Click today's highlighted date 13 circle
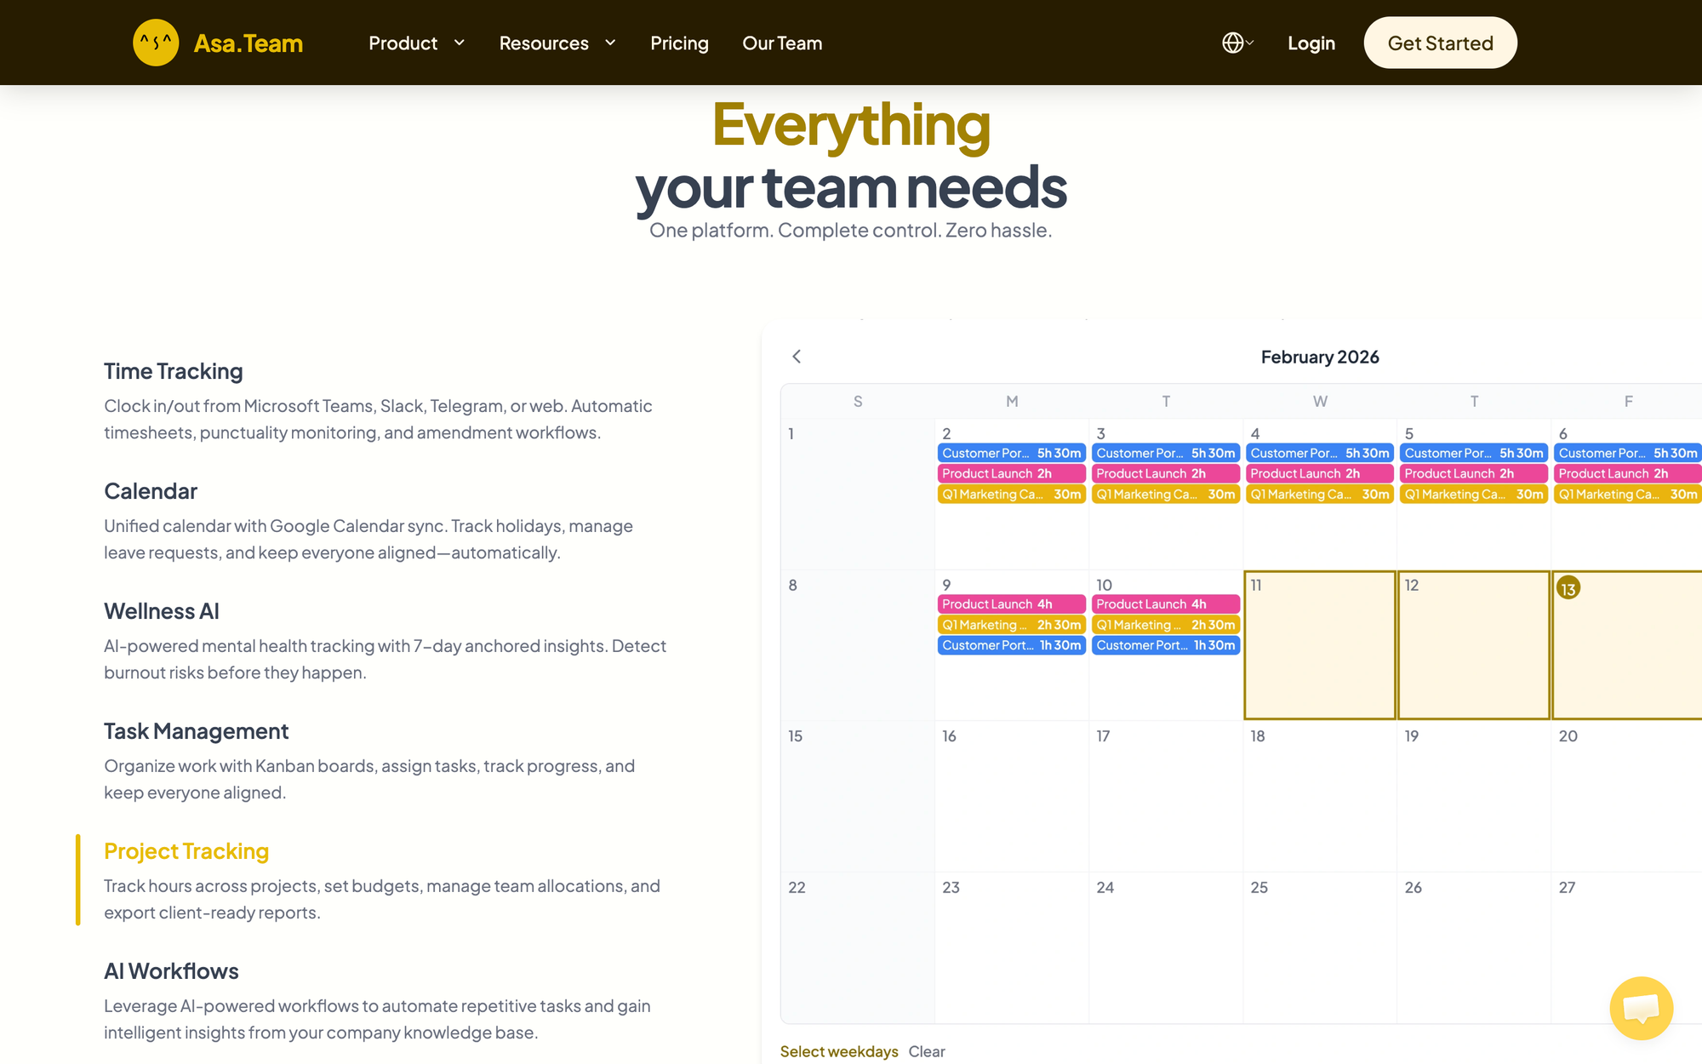The image size is (1702, 1064). 1568,588
